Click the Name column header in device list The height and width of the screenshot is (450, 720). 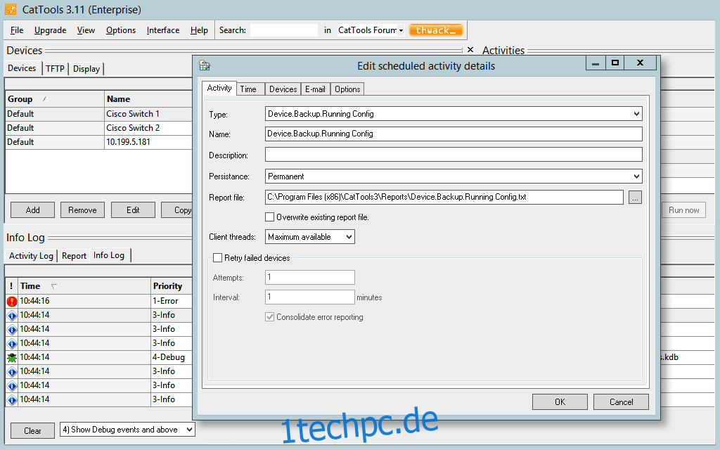pyautogui.click(x=148, y=99)
